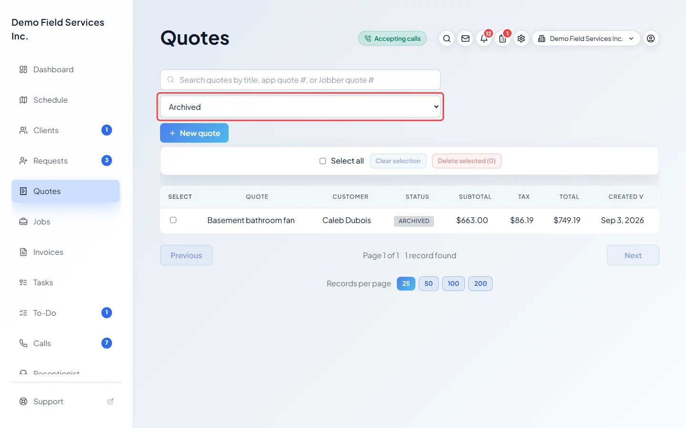Open the Basement bathroom fan quote
The width and height of the screenshot is (686, 428).
pos(251,221)
